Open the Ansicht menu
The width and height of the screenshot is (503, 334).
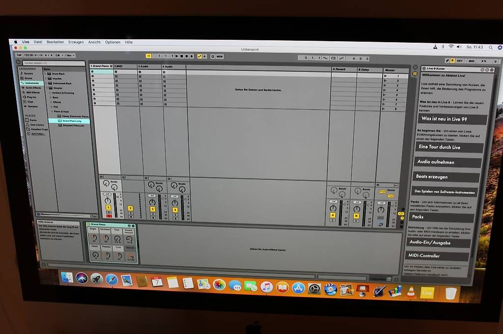(94, 42)
